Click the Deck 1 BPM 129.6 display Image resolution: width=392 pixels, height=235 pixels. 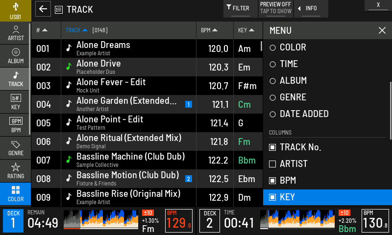pyautogui.click(x=179, y=221)
